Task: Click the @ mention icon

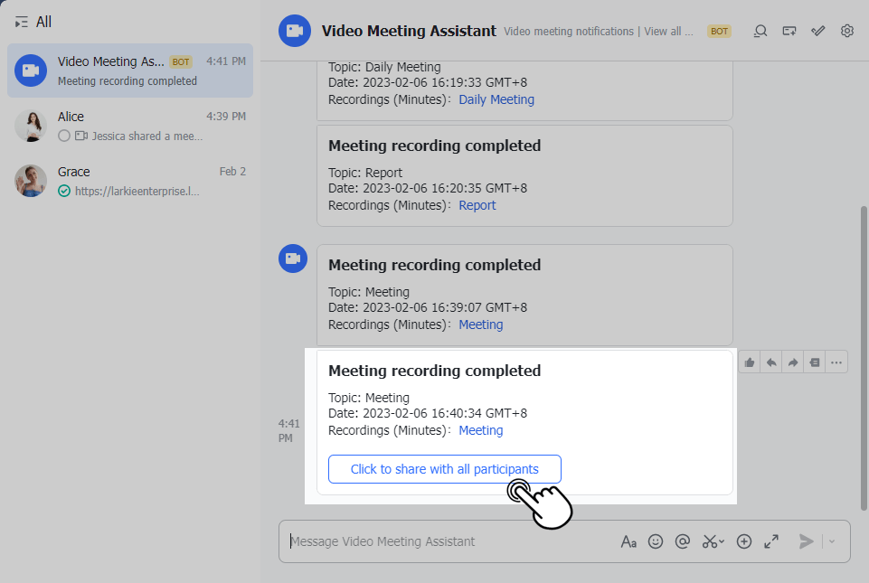Action: coord(683,541)
